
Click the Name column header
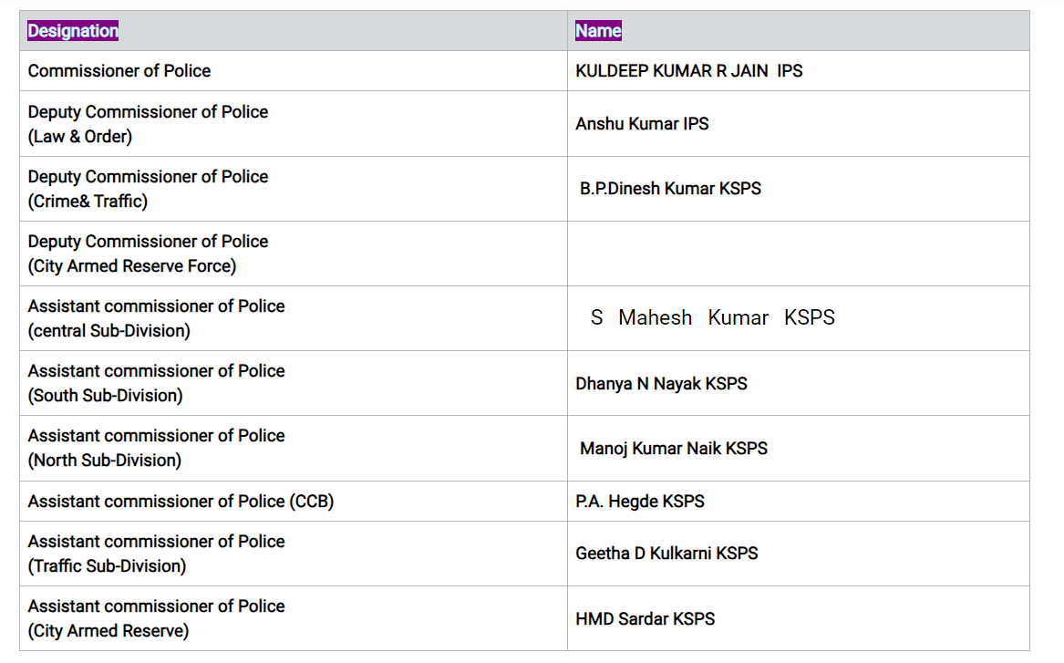point(598,31)
